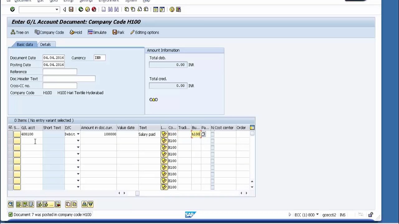399x224 pixels.
Task: Click the Reference input field
Action: (x=60, y=72)
